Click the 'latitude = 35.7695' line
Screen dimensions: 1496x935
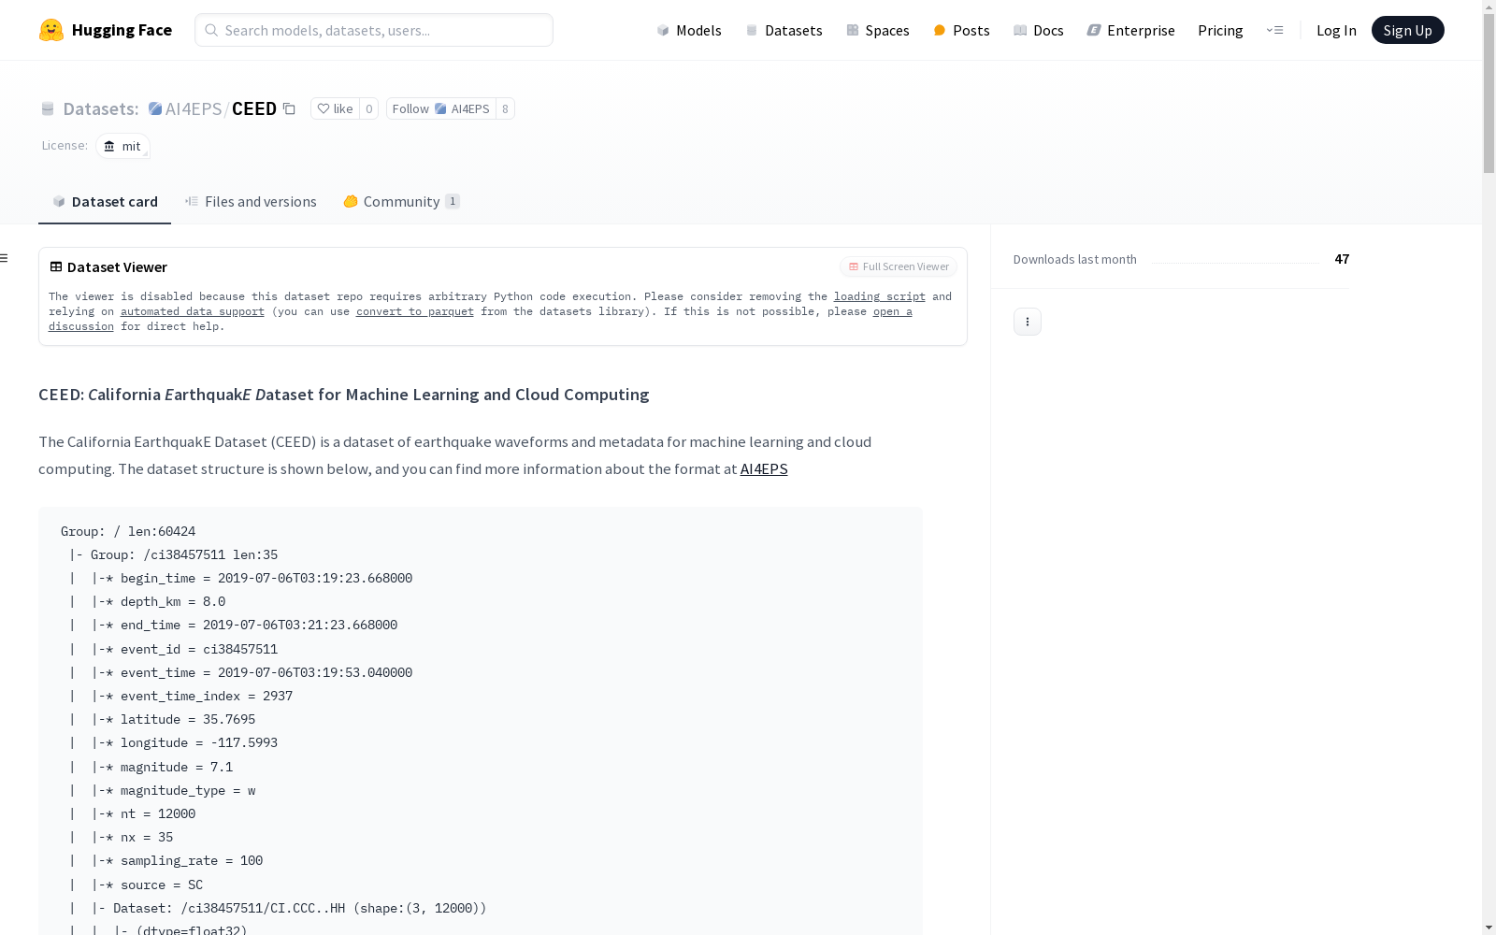(x=188, y=719)
